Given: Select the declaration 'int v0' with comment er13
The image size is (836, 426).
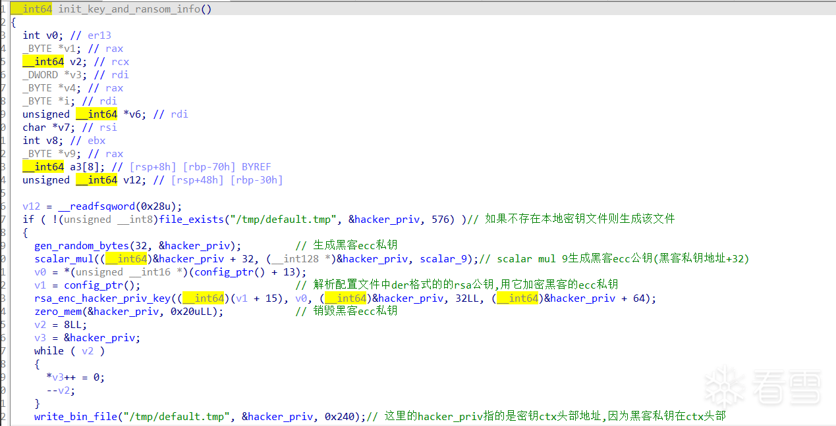Looking at the screenshot, I should pyautogui.click(x=67, y=35).
